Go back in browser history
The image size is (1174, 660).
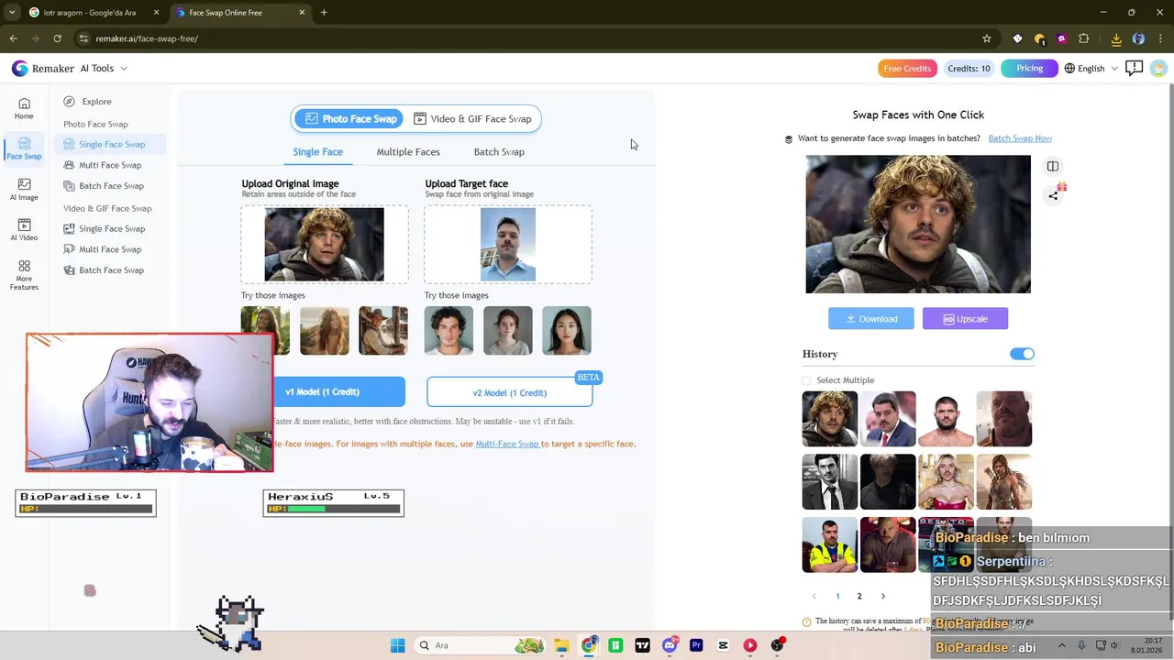pos(13,38)
